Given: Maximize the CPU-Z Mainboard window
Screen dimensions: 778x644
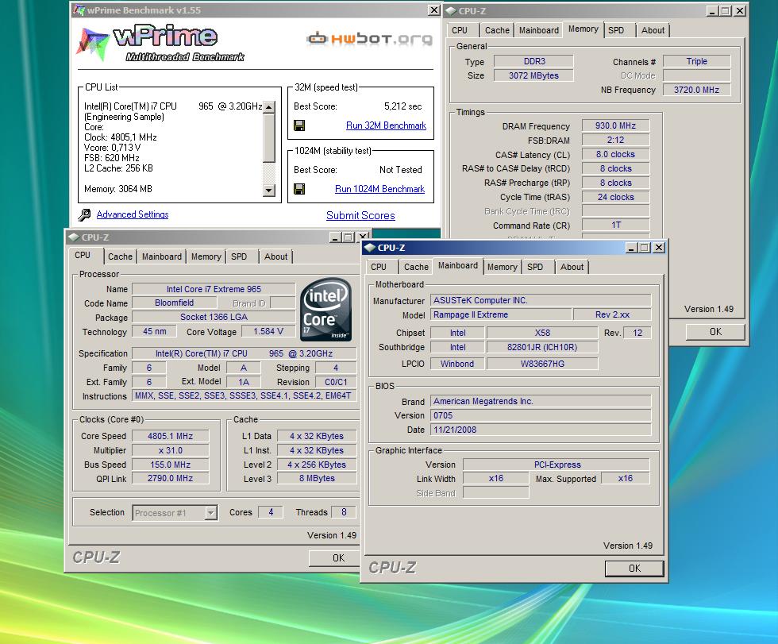Looking at the screenshot, I should pyautogui.click(x=644, y=248).
